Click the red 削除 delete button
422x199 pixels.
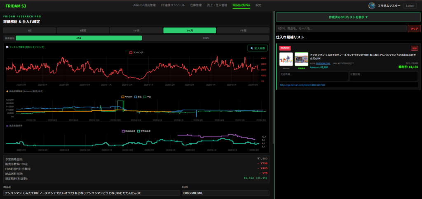pyautogui.click(x=414, y=48)
